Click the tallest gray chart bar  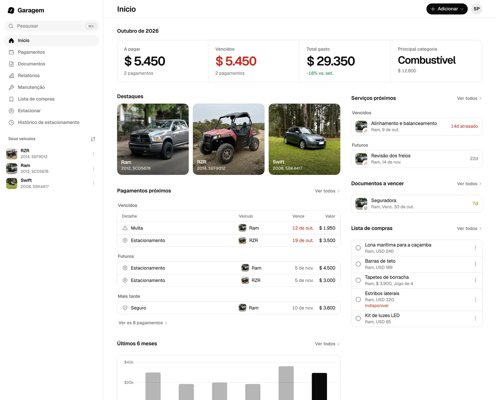point(286,383)
